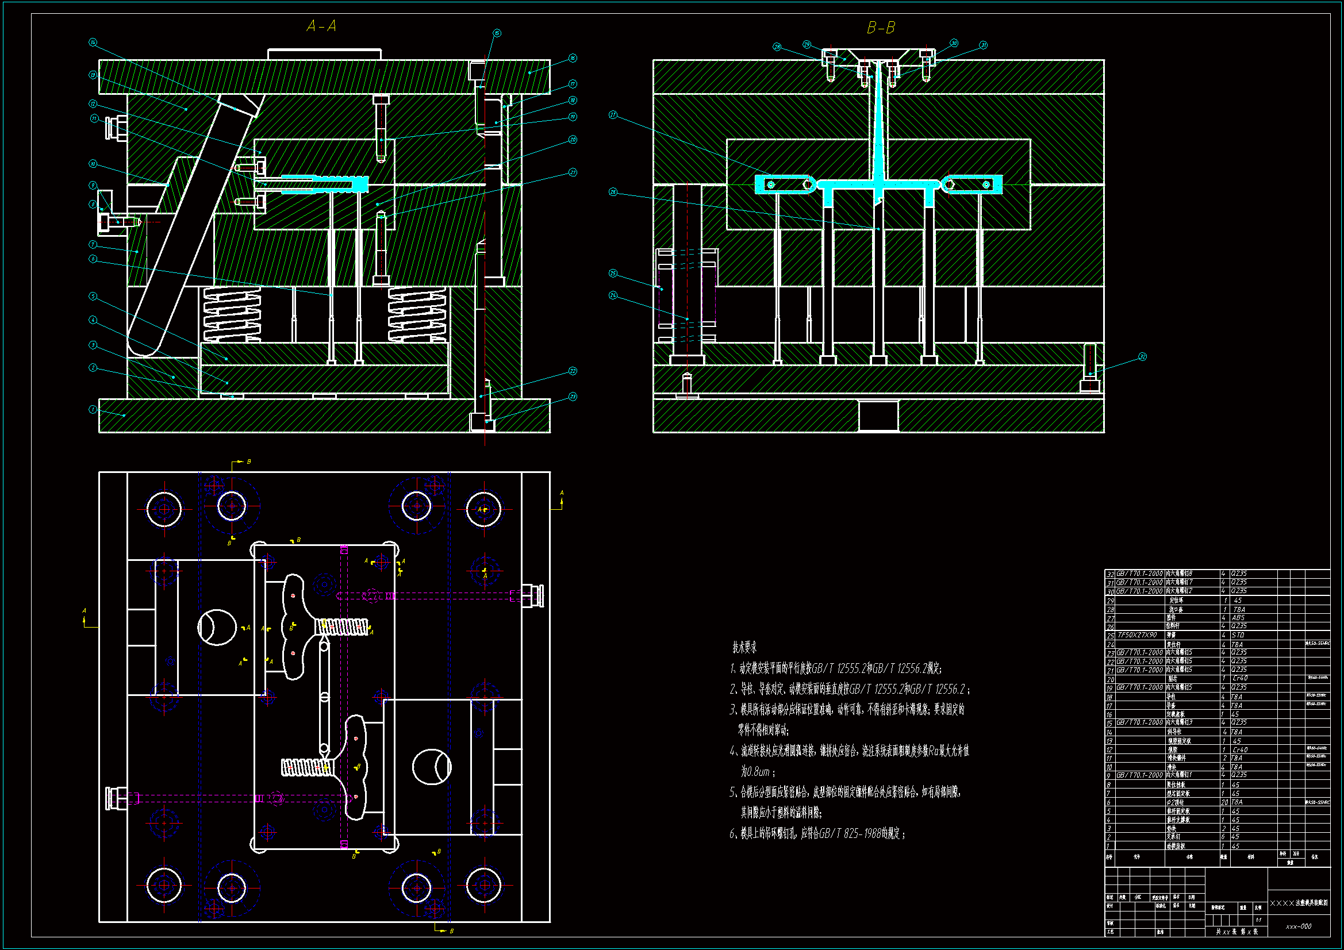Select balloon number 28 above sprue bushing
The image size is (1344, 950).
pyautogui.click(x=777, y=46)
